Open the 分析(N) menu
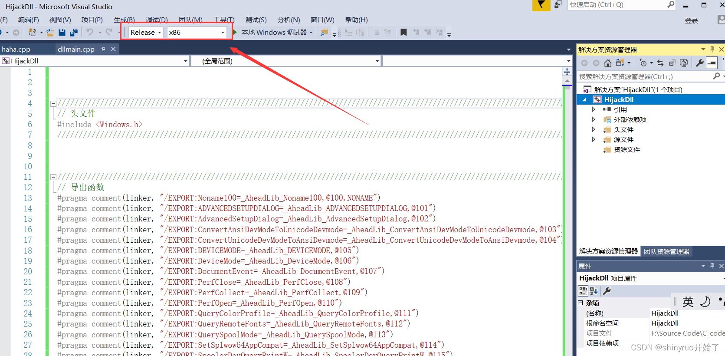The image size is (725, 356). [x=289, y=20]
